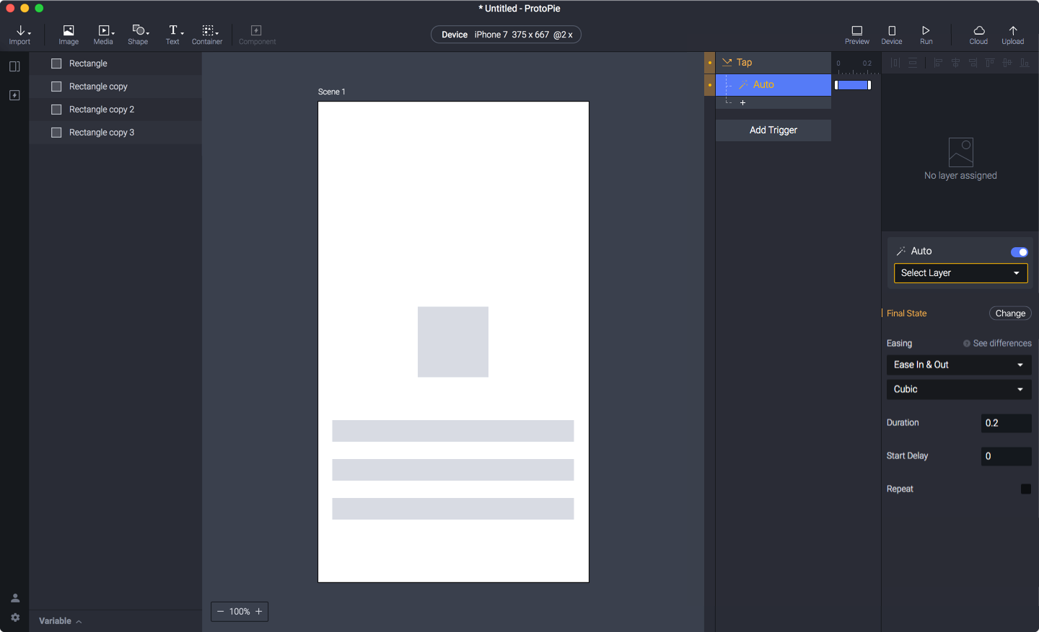Click the timeline ruler at 0.2
Viewport: 1039px width, 632px height.
click(x=867, y=63)
